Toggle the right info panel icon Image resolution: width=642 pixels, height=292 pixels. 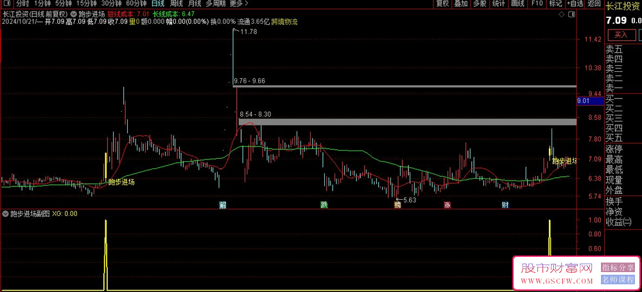[x=573, y=14]
